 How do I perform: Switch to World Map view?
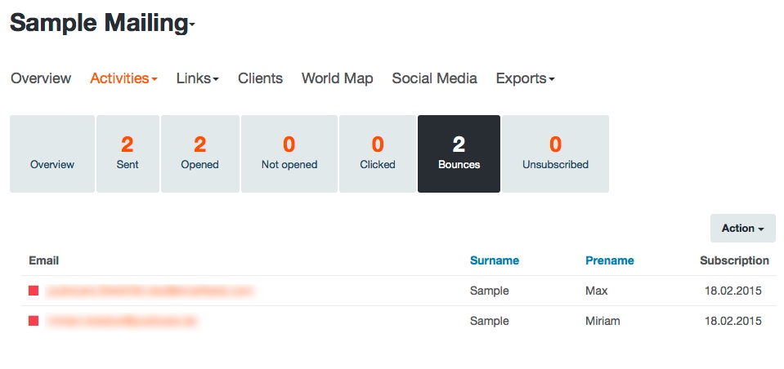click(x=337, y=78)
